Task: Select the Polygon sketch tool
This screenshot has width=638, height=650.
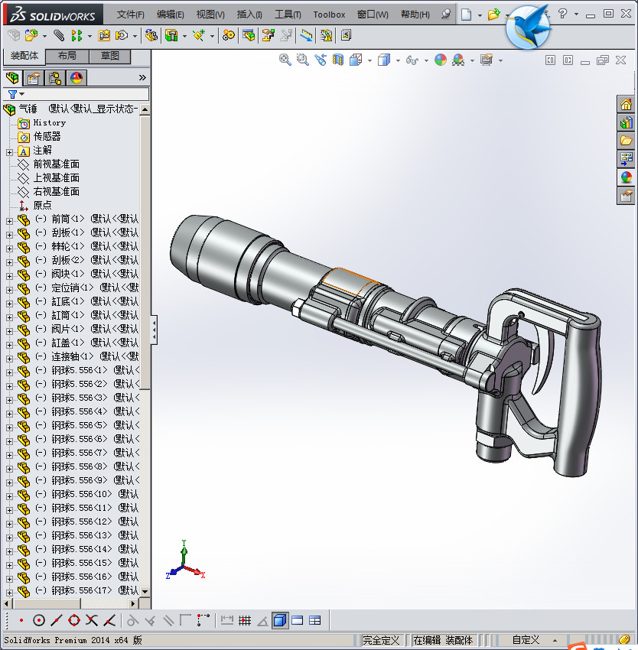Action: (73, 620)
